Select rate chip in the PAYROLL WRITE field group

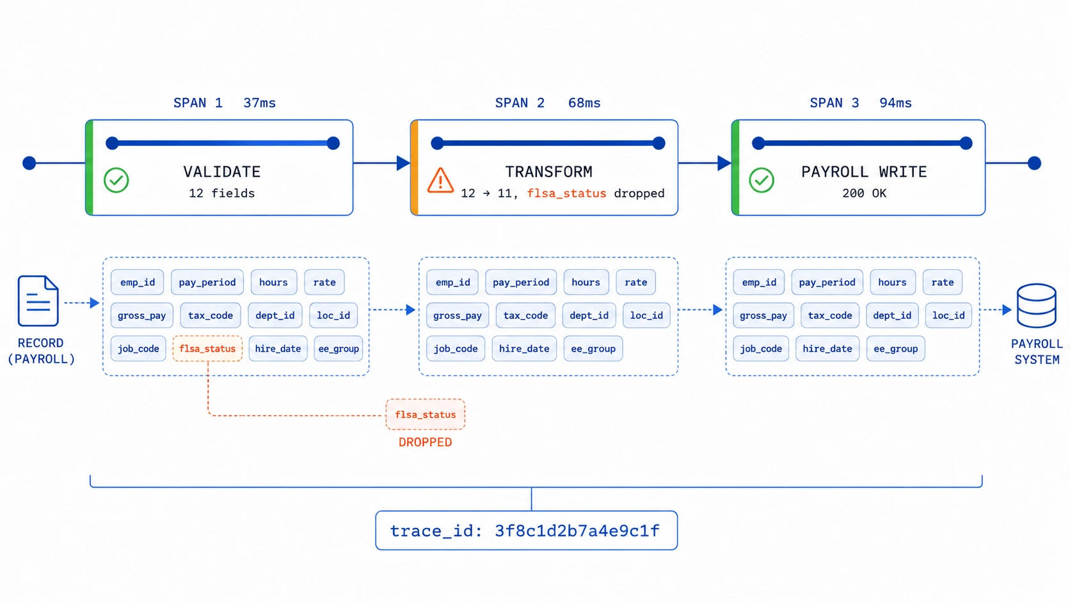(943, 282)
